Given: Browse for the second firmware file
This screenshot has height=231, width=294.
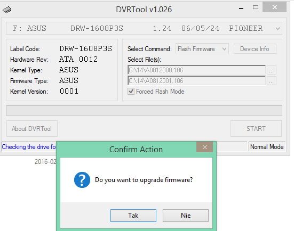Looking at the screenshot, I should coord(271,81).
